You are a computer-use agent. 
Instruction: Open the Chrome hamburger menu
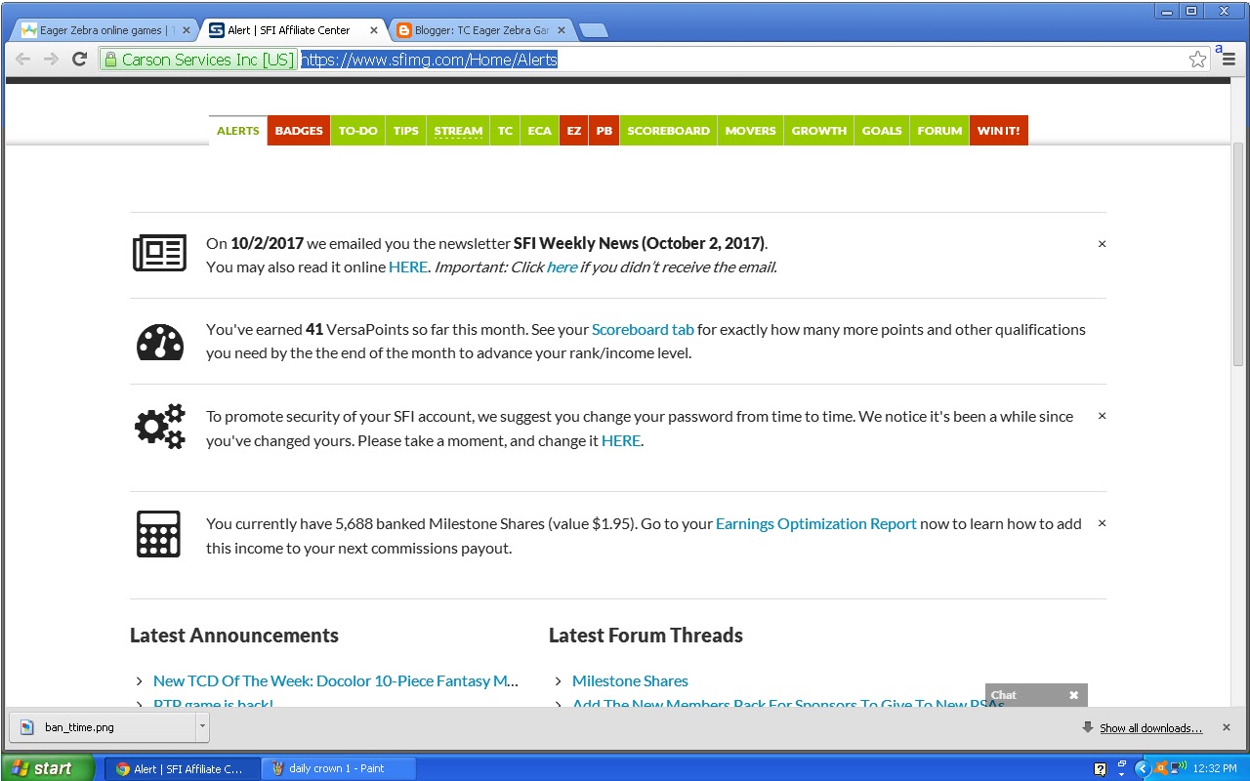tap(1229, 60)
